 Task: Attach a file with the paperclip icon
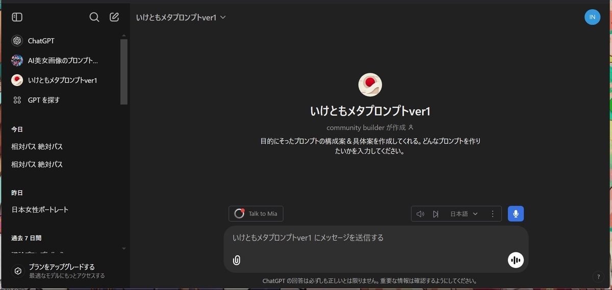tap(237, 260)
